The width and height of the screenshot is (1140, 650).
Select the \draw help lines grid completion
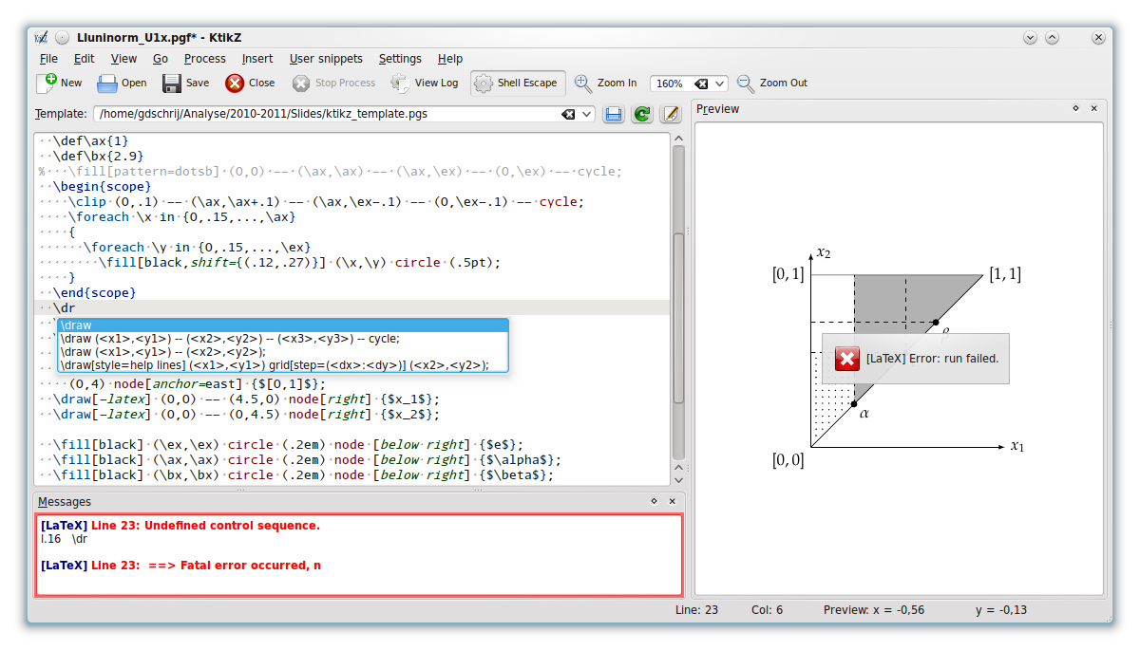[x=275, y=364]
